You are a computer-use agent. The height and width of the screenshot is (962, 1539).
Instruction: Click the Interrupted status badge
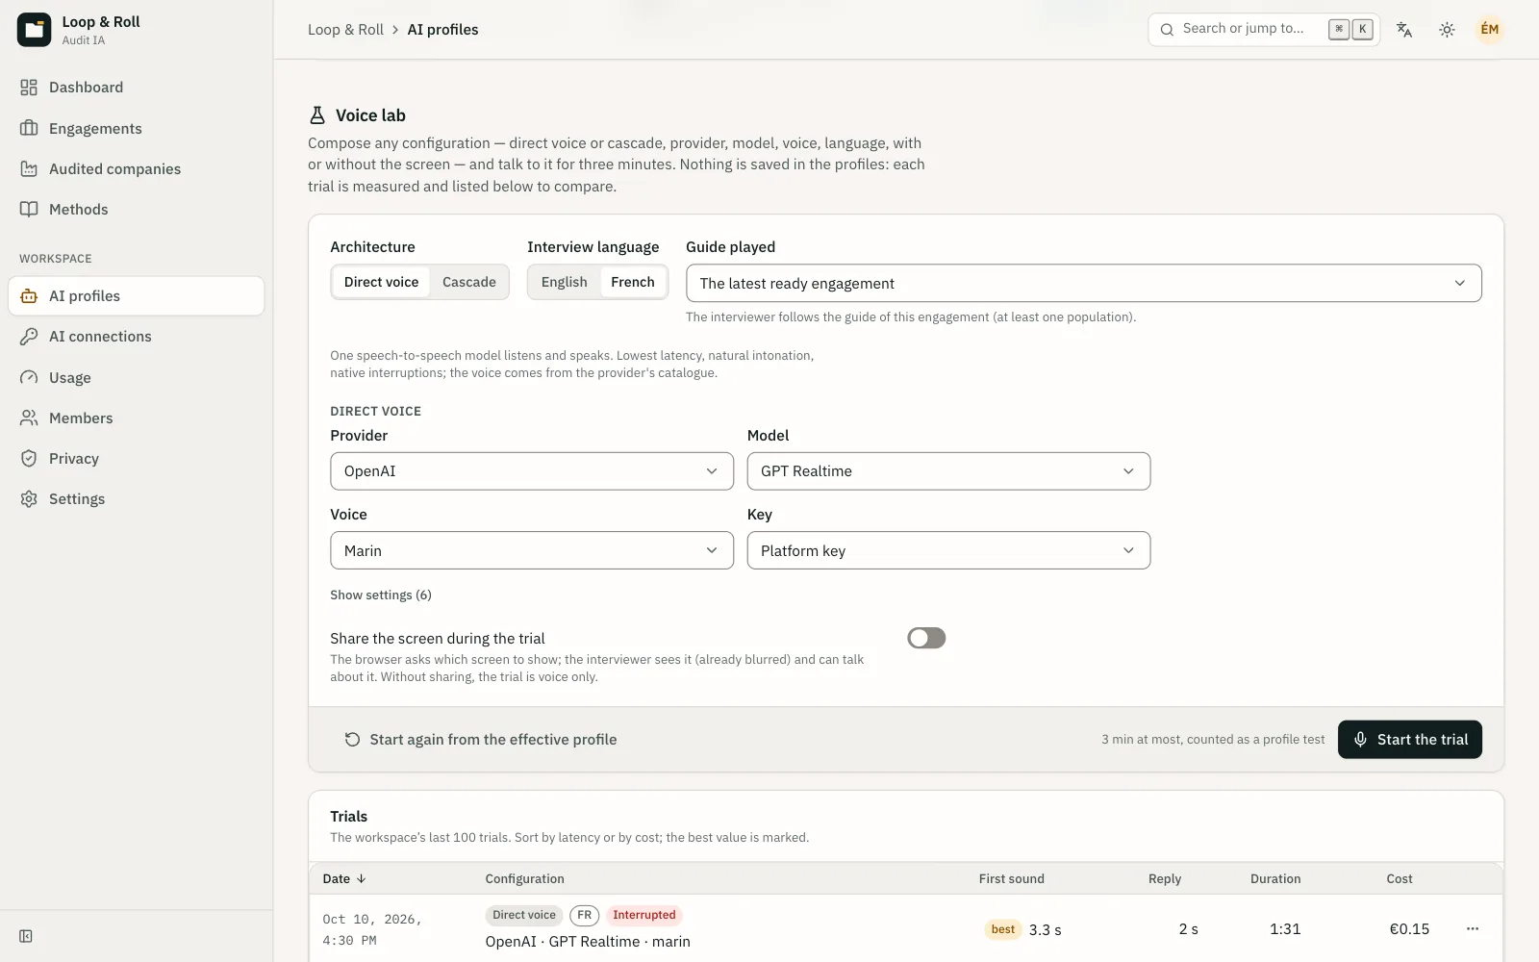click(x=644, y=916)
